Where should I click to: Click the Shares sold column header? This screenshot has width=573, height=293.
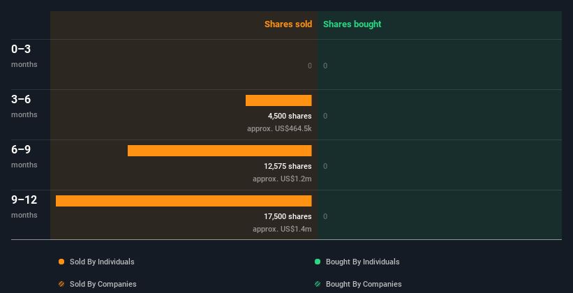click(x=288, y=24)
